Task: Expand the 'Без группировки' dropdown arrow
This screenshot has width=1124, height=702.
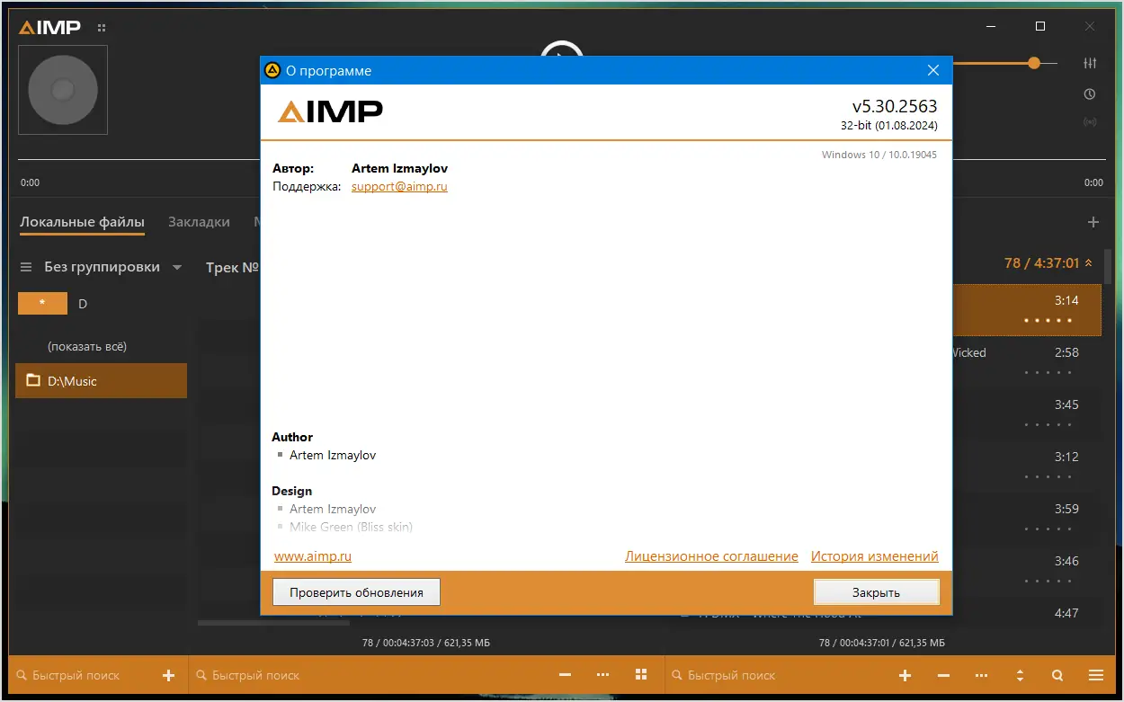Action: [x=177, y=268]
